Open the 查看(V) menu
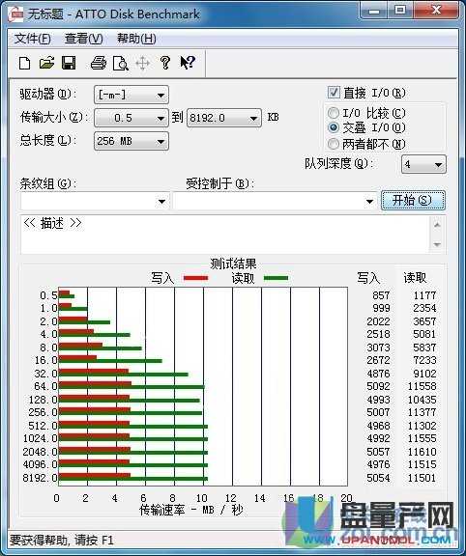Viewport: 466px width, 556px height. [83, 39]
